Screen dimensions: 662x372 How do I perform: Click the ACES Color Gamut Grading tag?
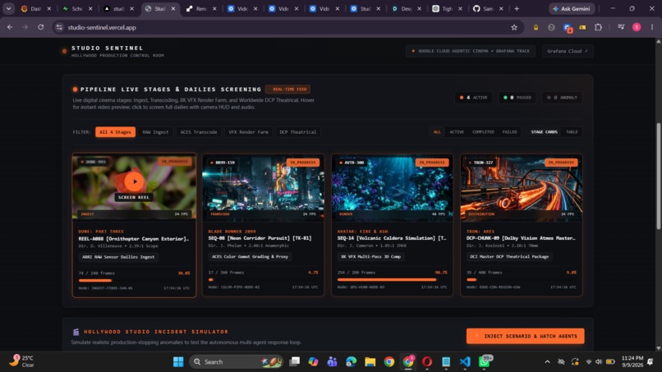click(x=250, y=256)
